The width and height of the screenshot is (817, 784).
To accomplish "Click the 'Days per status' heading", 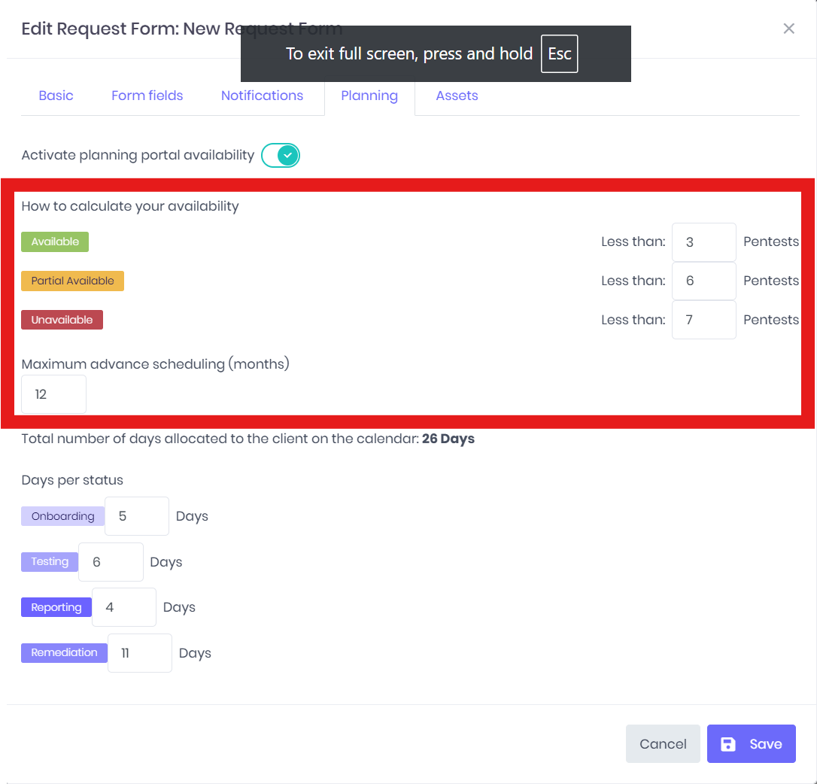I will pyautogui.click(x=72, y=480).
